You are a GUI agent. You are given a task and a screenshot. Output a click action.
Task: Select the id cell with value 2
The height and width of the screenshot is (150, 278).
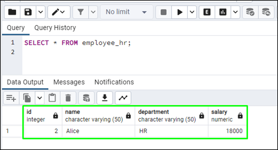(43, 131)
